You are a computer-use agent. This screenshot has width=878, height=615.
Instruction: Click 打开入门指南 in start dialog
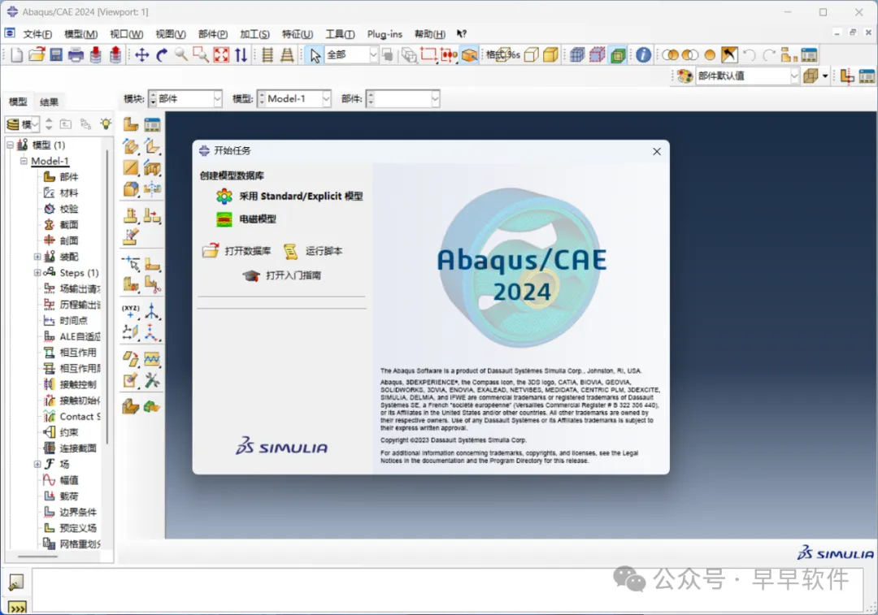point(281,275)
